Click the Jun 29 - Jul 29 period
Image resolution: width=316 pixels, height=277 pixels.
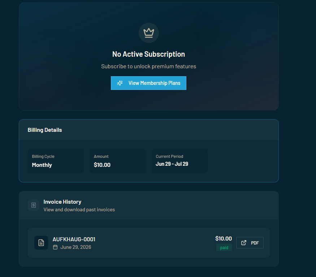(172, 164)
